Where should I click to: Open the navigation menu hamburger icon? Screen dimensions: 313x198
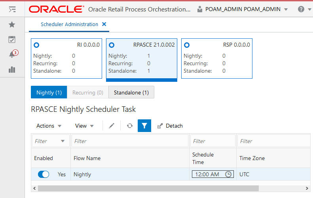[12, 9]
